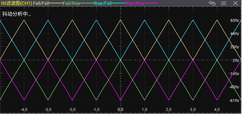Image resolution: width=242 pixels, height=114 pixels.
Task: Click the 0.0 horizontal axis label
Action: coord(120,110)
